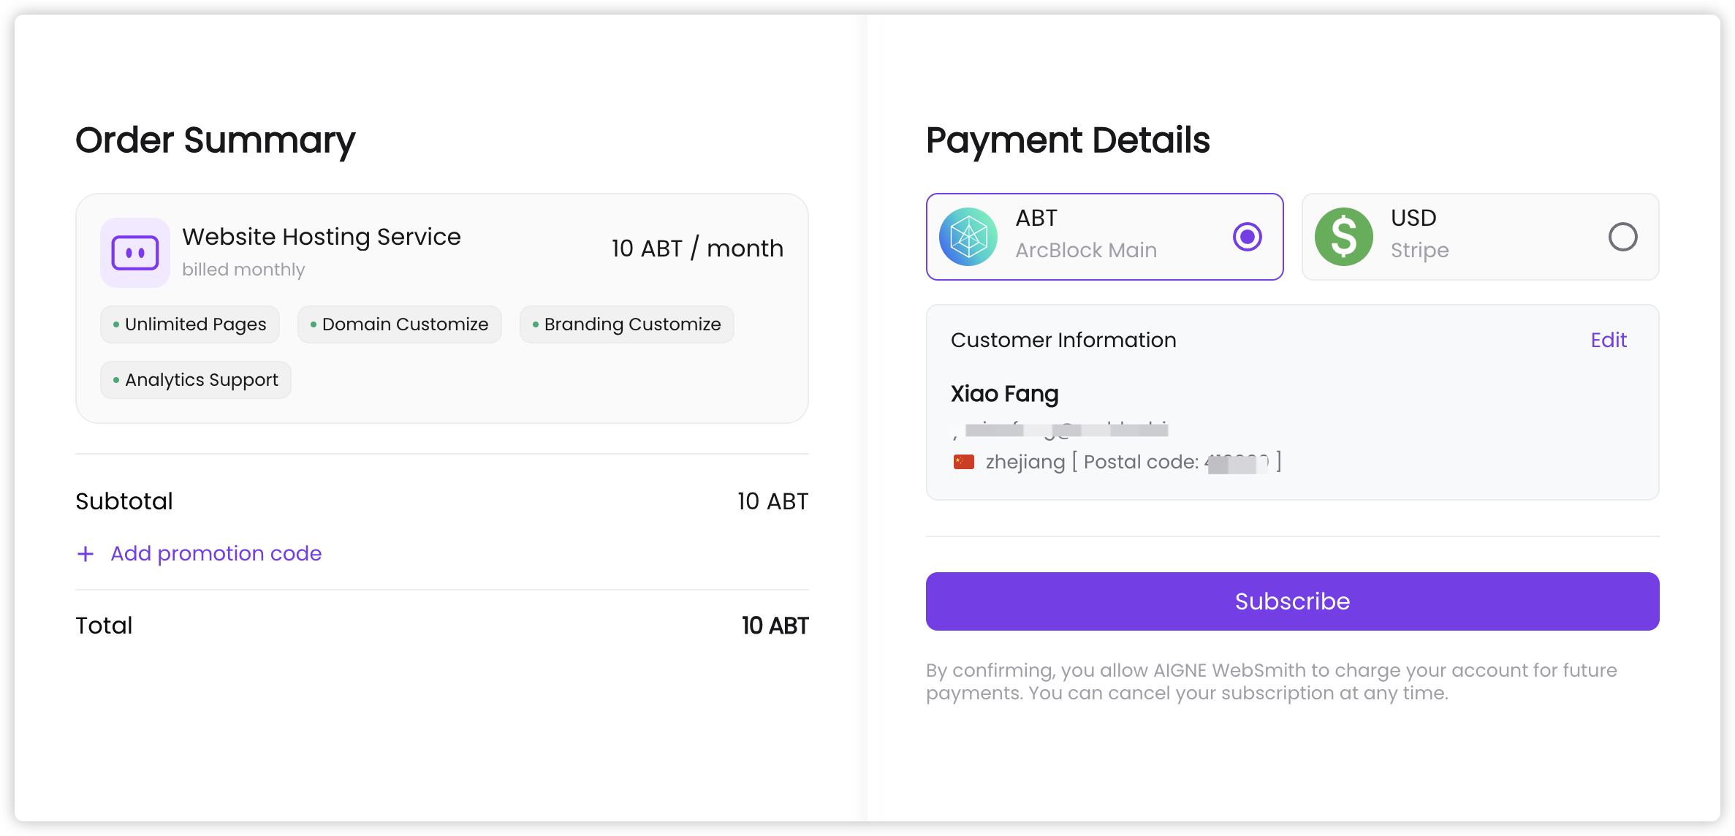
Task: Click the 10 ABT per month price label
Action: tap(697, 248)
